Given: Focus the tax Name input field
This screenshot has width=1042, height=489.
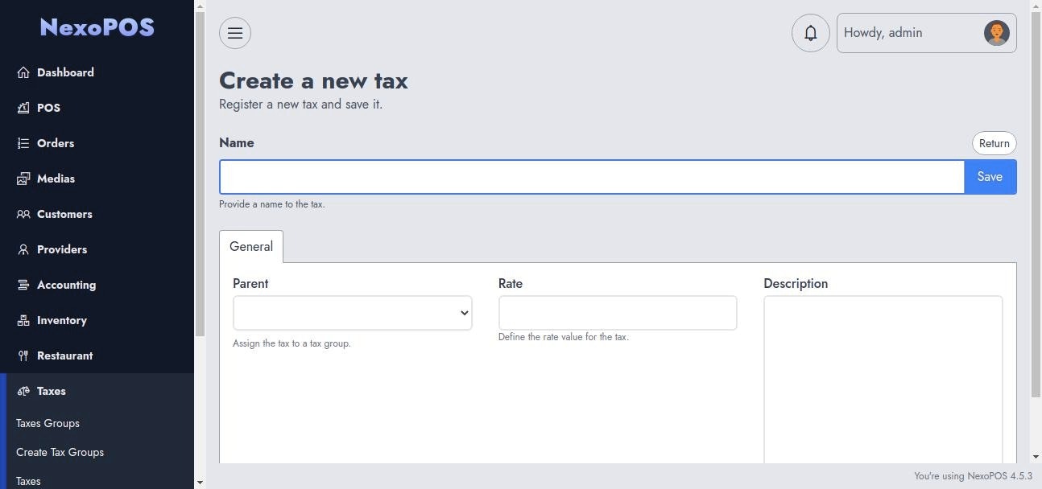Looking at the screenshot, I should (592, 177).
